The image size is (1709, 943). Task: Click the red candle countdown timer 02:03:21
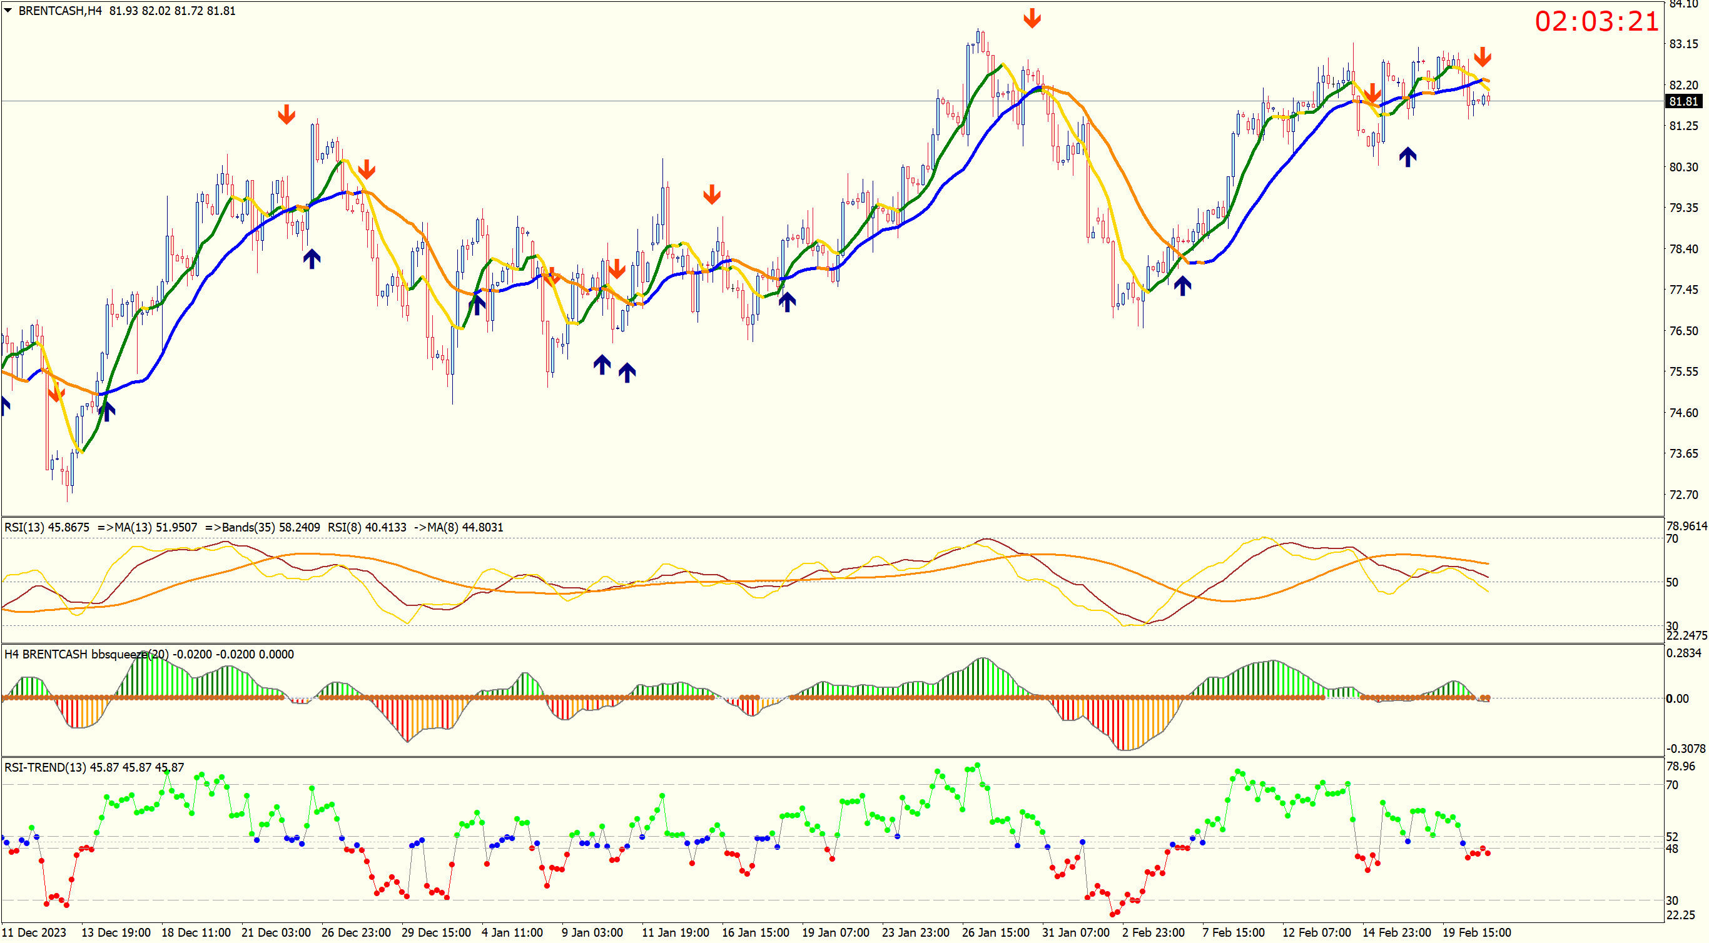pos(1596,22)
